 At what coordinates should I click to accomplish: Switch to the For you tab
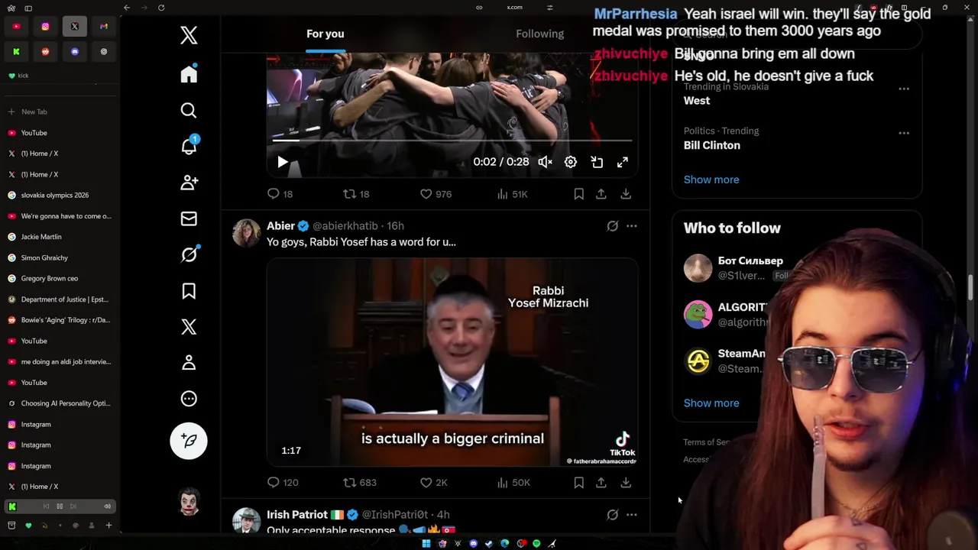tap(325, 34)
